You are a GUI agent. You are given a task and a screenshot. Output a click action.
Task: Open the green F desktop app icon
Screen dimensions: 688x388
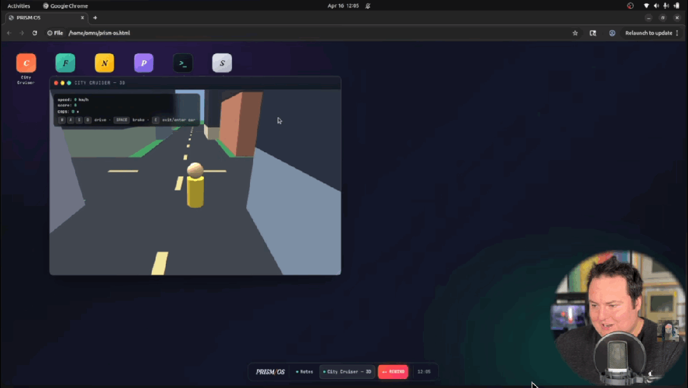(x=66, y=63)
